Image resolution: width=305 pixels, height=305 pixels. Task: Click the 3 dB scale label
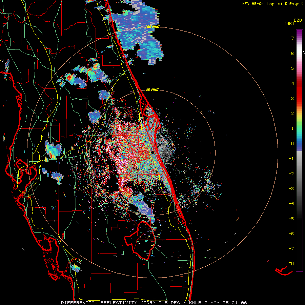[x=292, y=98]
